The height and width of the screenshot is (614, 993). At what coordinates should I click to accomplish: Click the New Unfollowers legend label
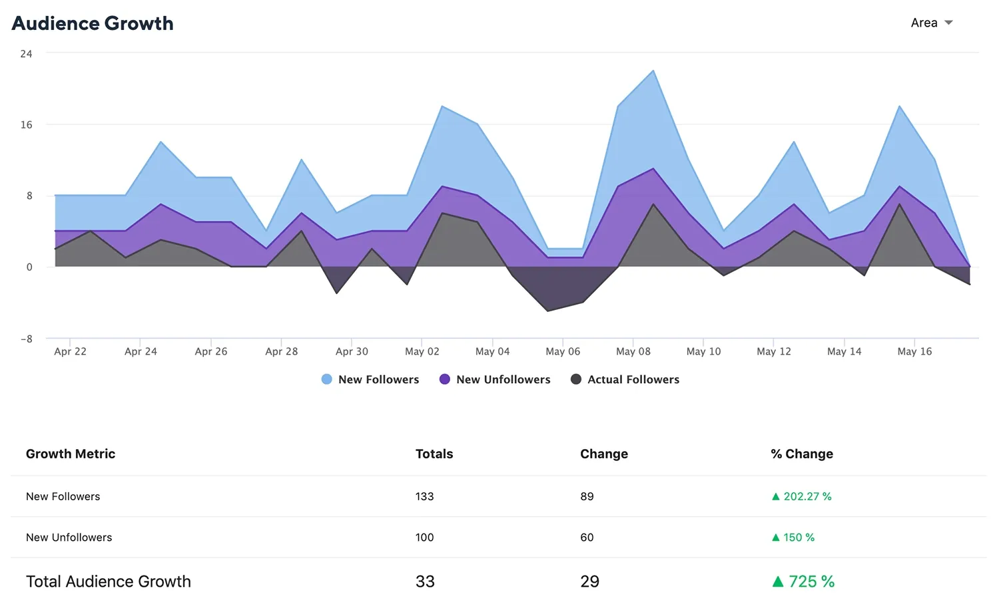point(503,379)
